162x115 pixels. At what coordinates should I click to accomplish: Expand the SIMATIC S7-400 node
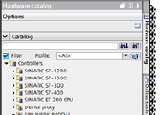(x=13, y=93)
